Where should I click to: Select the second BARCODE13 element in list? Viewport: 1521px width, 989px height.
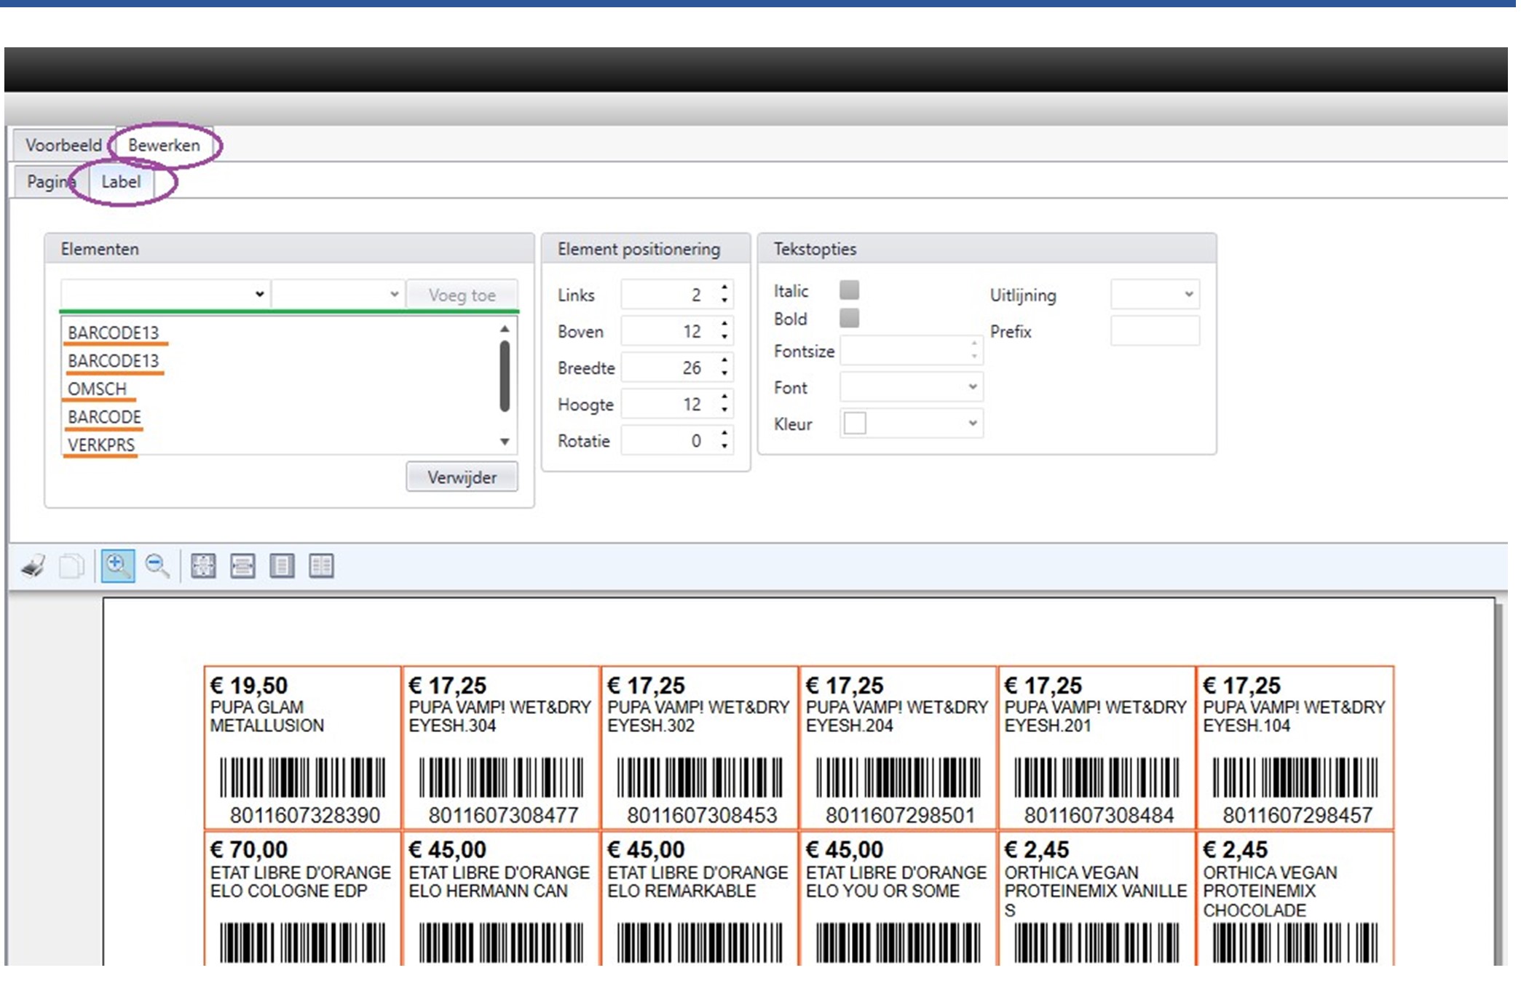coord(113,361)
